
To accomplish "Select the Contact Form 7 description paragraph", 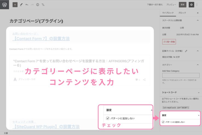I will 41,49.
